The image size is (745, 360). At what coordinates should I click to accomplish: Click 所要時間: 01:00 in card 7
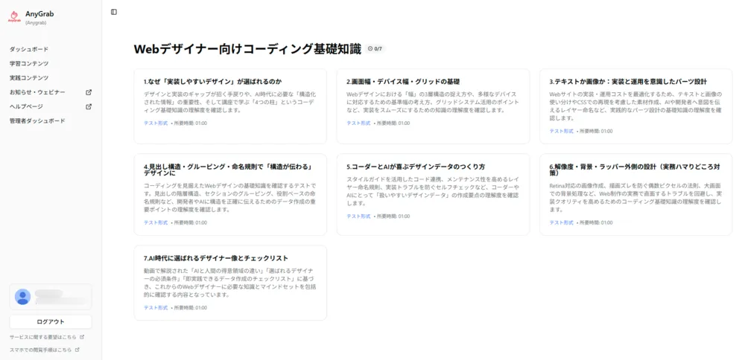190,308
